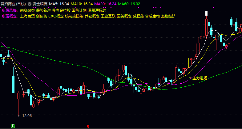Select the 宠物经济 concept tag
Viewport: 242px width, 129px height.
coord(168,16)
